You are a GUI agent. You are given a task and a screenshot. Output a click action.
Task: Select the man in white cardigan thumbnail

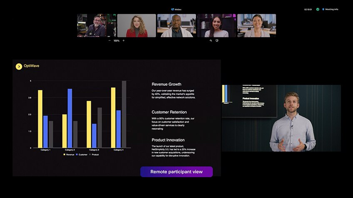[176, 26]
